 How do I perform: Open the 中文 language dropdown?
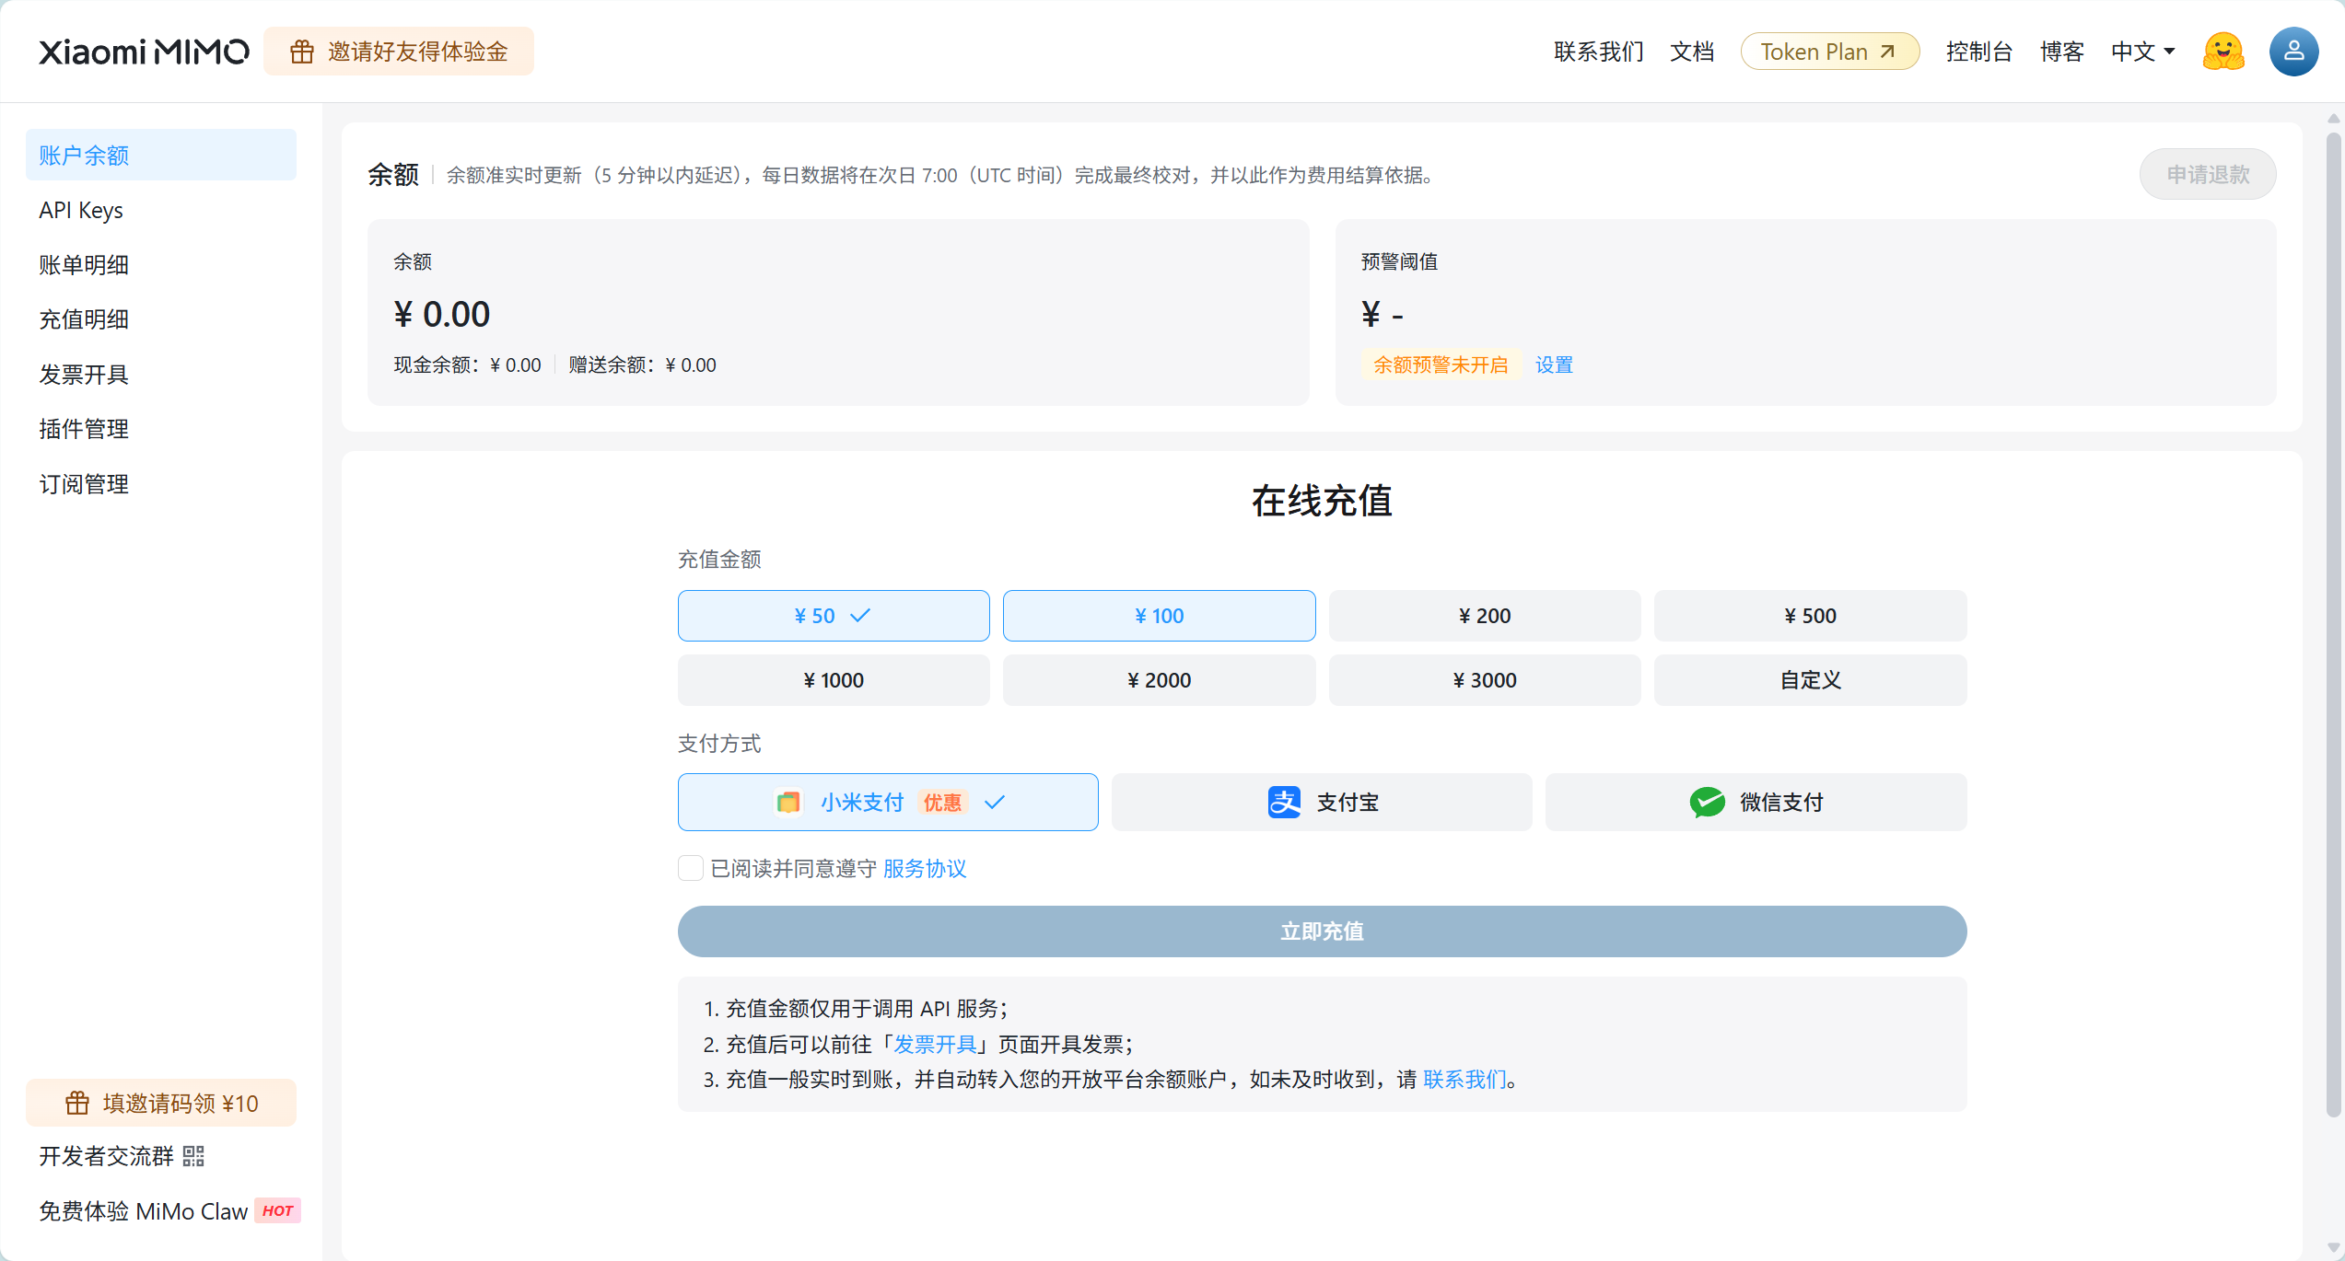tap(2142, 52)
